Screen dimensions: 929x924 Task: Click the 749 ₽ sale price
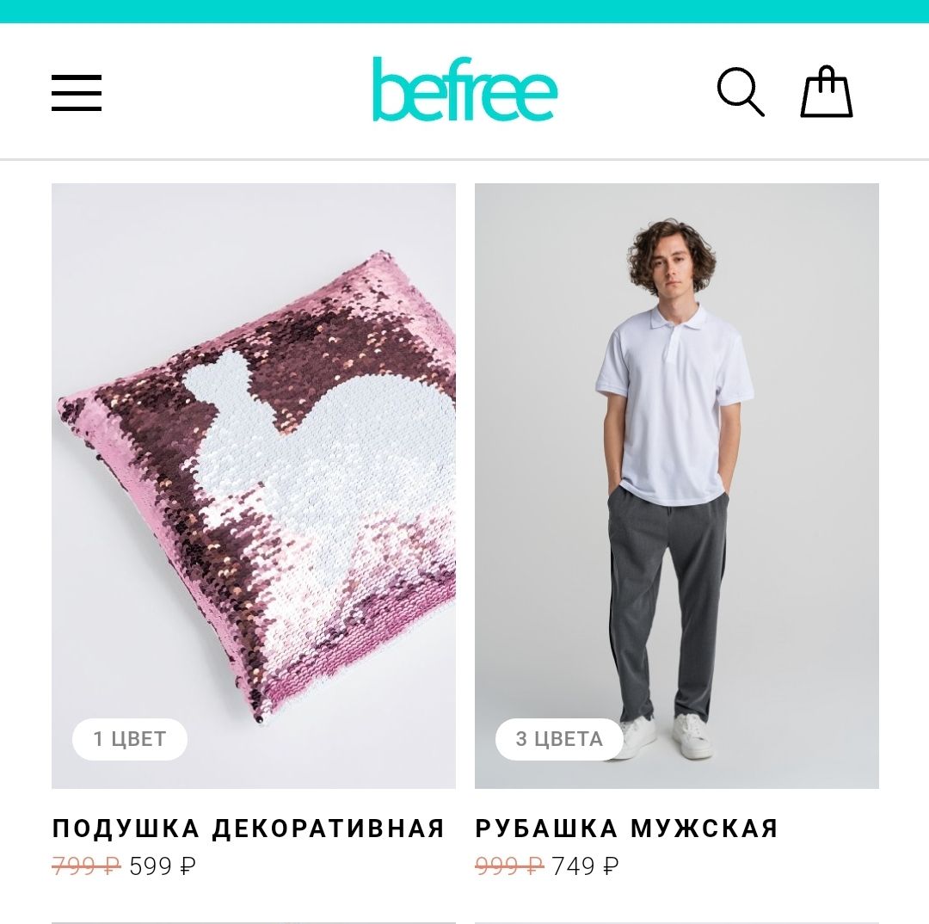click(x=586, y=866)
